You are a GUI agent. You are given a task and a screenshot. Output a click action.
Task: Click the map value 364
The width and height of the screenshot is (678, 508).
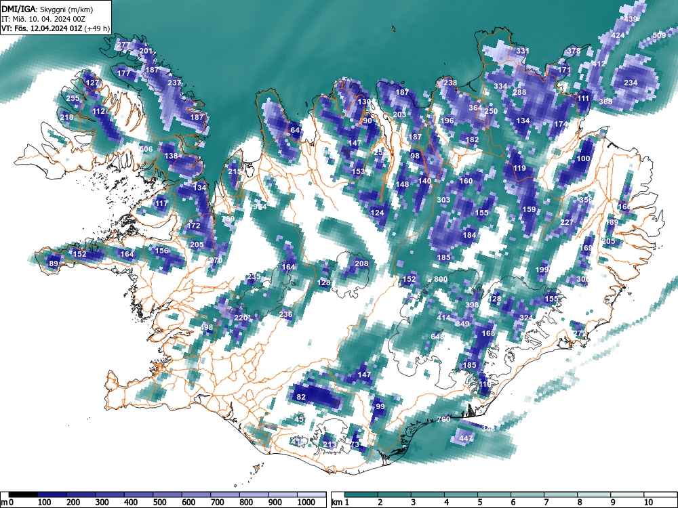pyautogui.click(x=475, y=108)
